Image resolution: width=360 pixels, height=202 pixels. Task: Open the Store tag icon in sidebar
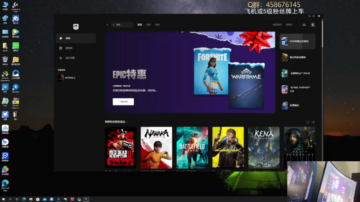(x=61, y=38)
